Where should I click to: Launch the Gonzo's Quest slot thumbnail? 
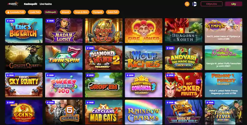click(24, 58)
